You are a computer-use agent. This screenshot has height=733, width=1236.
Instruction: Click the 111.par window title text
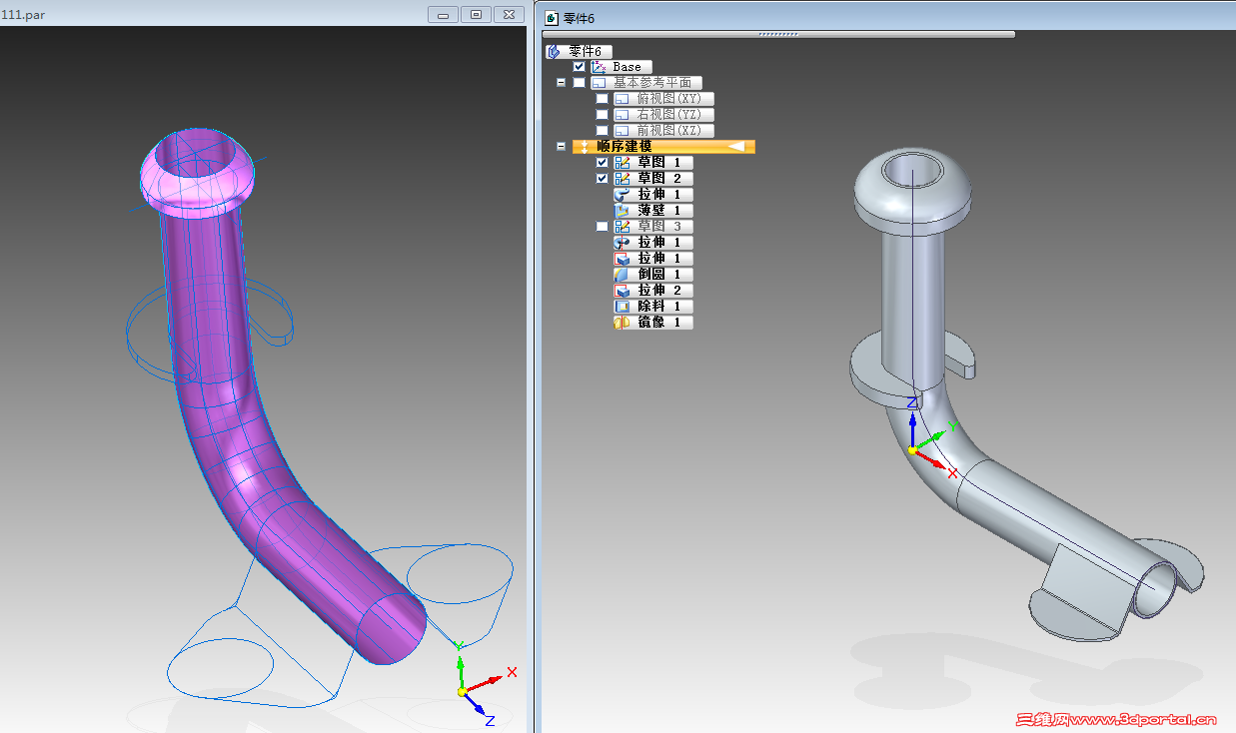point(24,14)
